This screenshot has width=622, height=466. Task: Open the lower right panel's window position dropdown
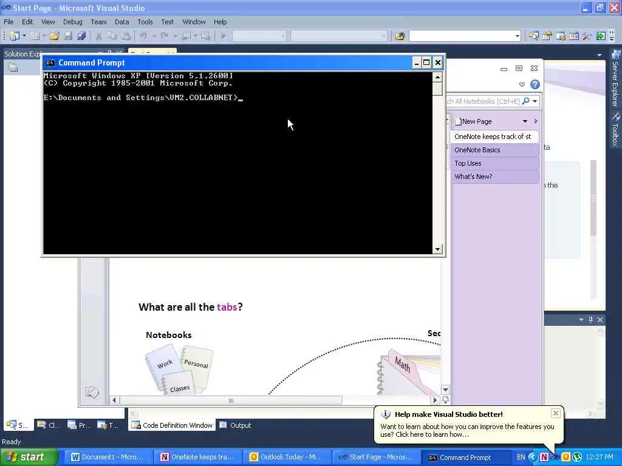tap(581, 319)
